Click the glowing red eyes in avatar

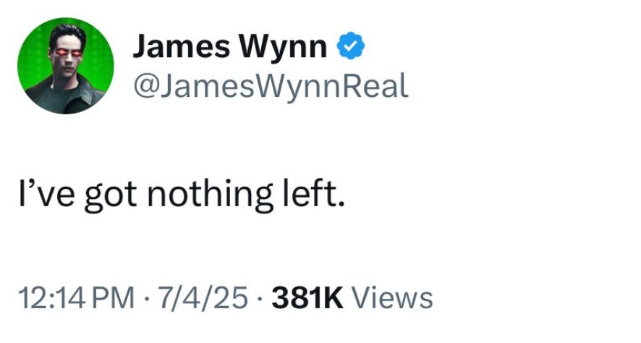(x=67, y=52)
